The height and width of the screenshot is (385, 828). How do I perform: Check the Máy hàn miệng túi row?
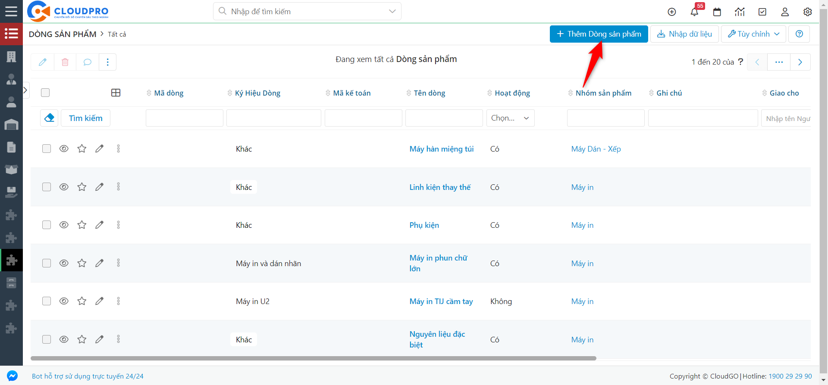(47, 149)
